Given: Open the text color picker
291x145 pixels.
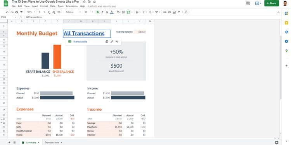Looking at the screenshot, I should click(112, 12).
